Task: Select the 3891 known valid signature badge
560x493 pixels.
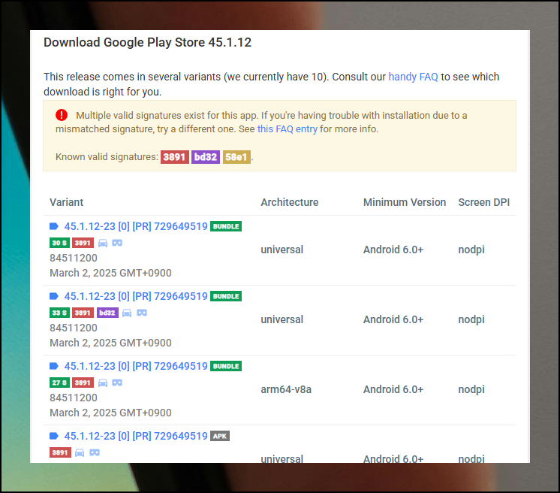Action: coord(174,157)
